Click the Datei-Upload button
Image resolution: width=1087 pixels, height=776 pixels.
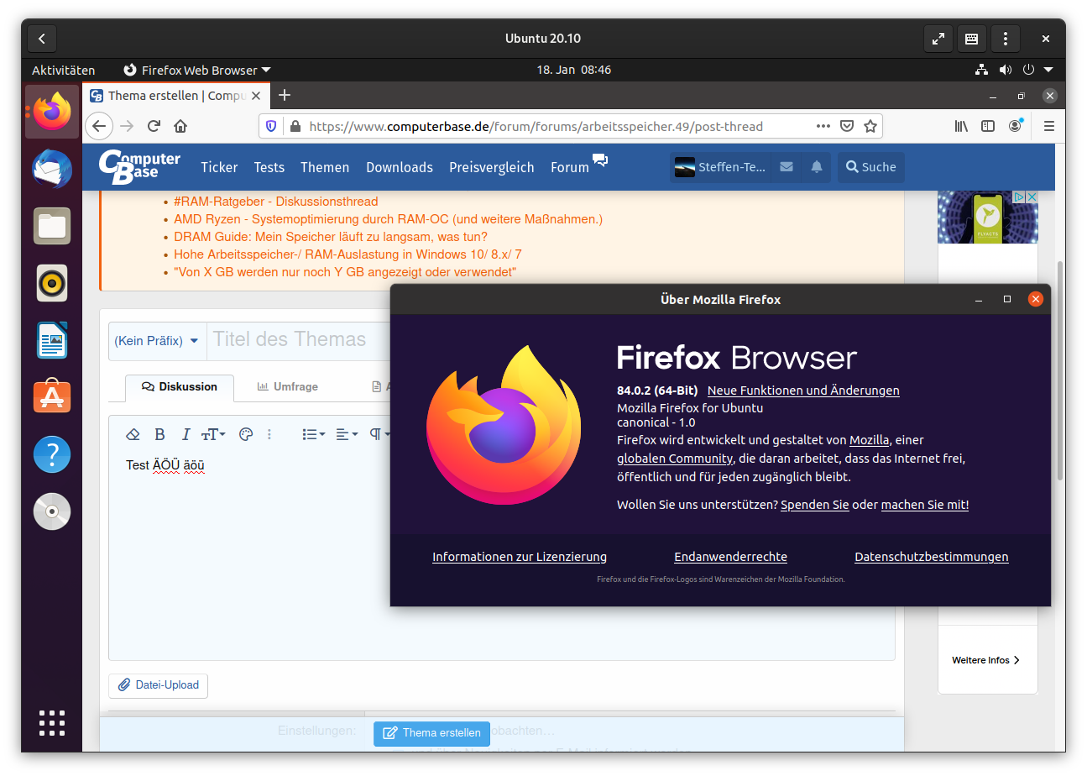(158, 685)
